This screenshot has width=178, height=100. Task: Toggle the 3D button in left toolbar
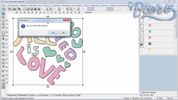coord(3,84)
